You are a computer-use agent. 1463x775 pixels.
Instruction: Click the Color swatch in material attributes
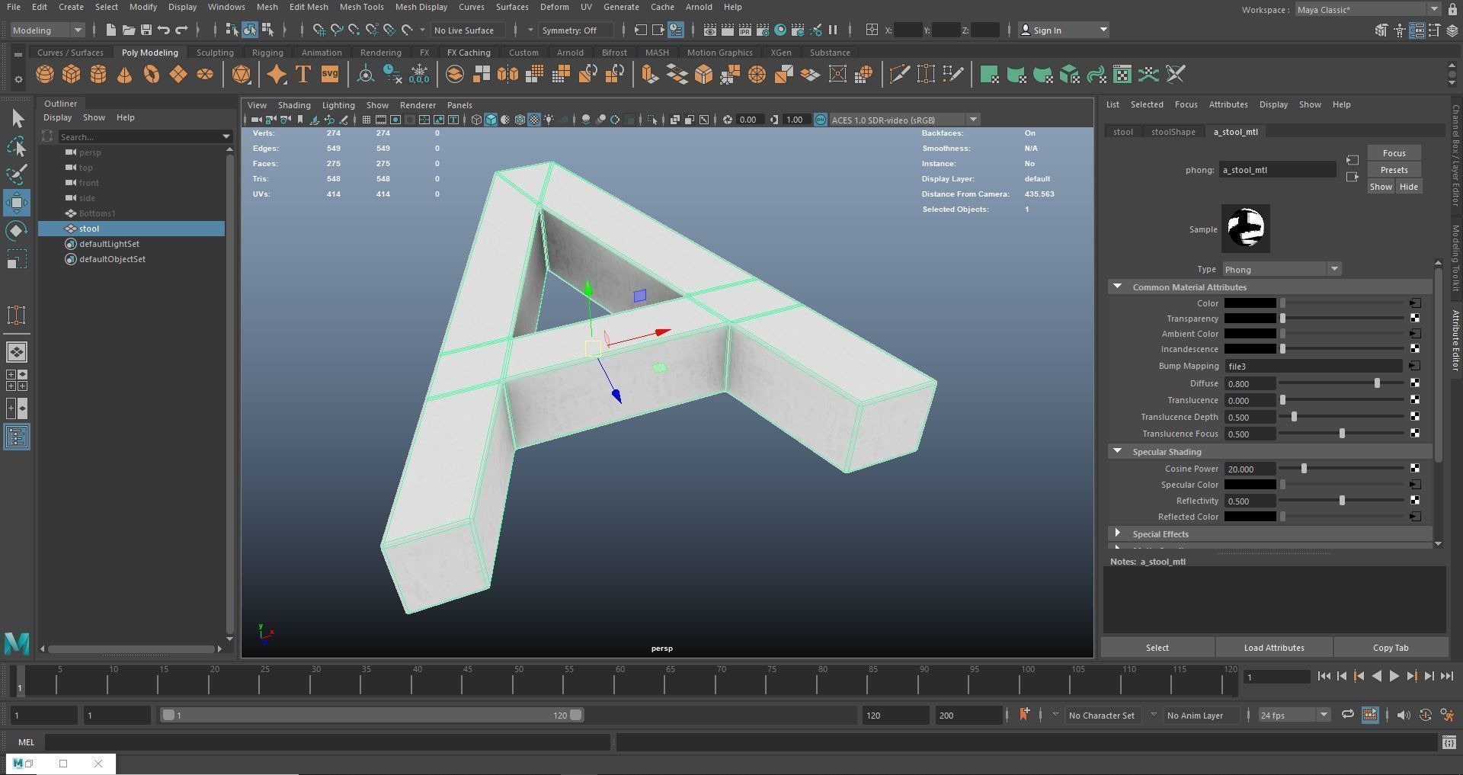(x=1250, y=303)
